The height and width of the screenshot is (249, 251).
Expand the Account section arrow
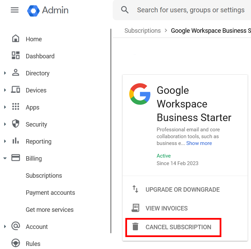[x=5, y=226]
